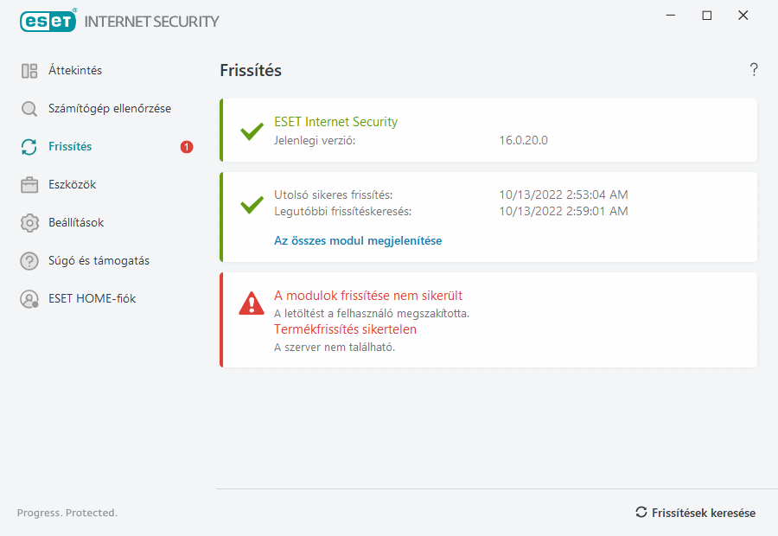Click the Számítógép ellenőrzése magnifier icon
The image size is (778, 536).
coord(29,109)
